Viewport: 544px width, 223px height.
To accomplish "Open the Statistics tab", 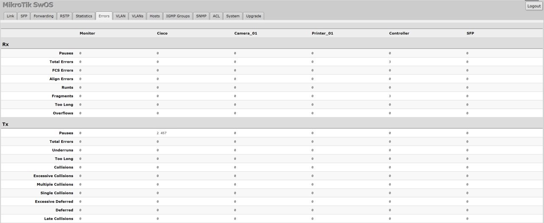I will coord(84,16).
